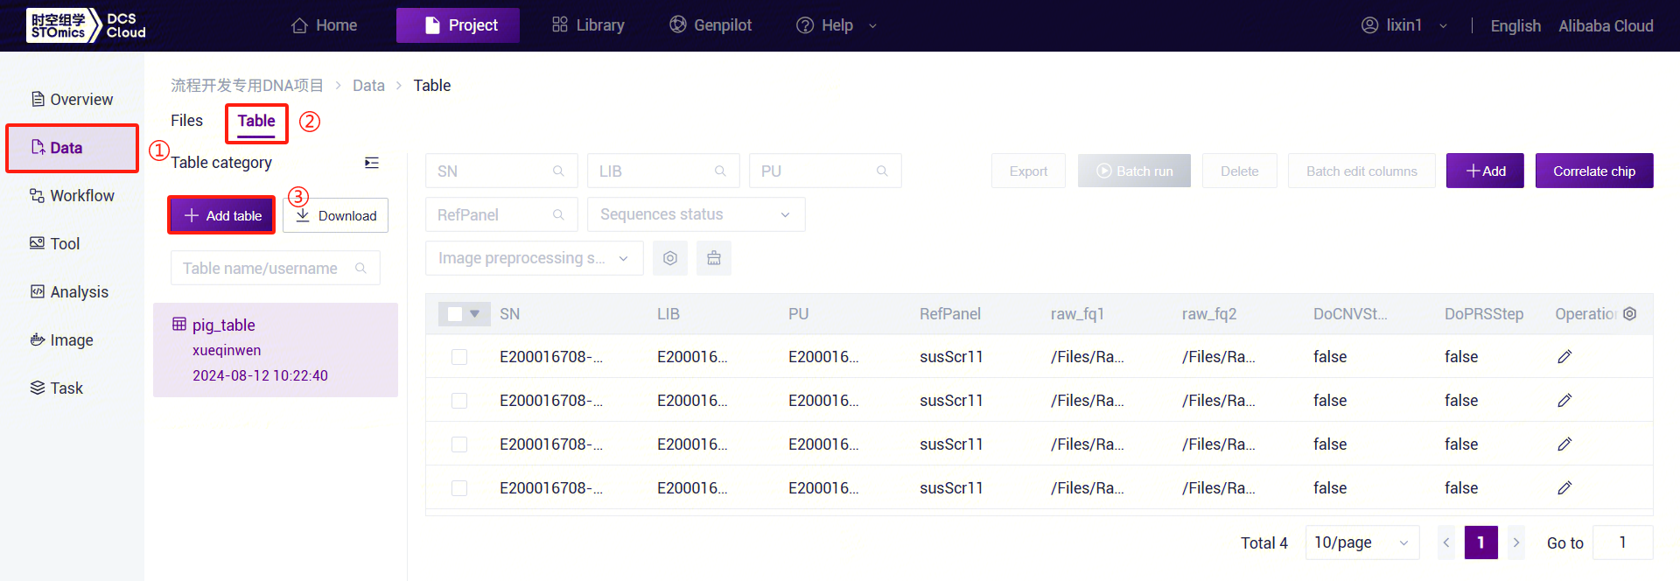This screenshot has width=1680, height=581.
Task: Toggle the select-all header checkbox
Action: click(454, 314)
